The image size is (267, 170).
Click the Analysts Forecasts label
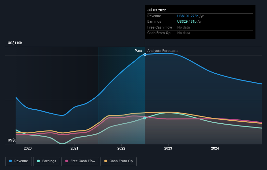(x=163, y=51)
